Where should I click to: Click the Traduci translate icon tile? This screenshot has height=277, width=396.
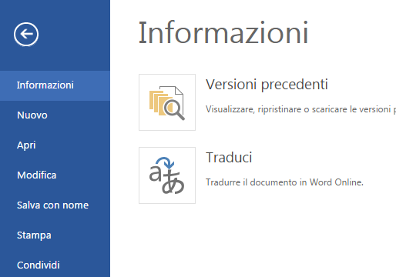(167, 175)
